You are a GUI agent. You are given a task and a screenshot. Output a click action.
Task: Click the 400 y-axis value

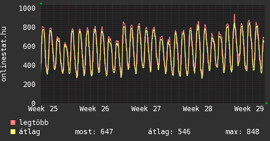click(29, 65)
